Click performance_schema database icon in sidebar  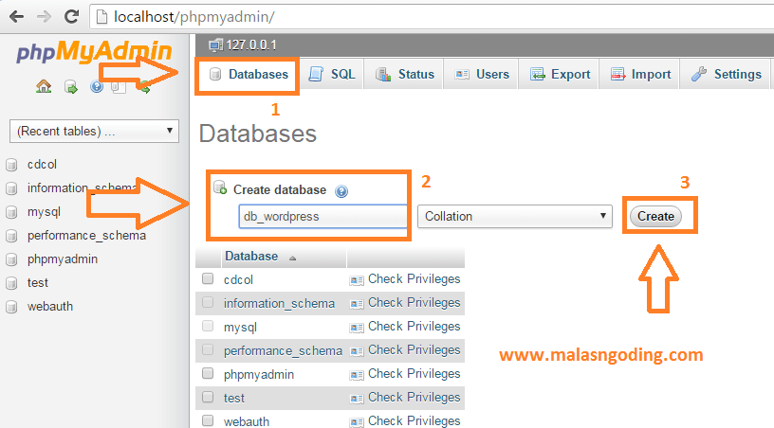pos(11,236)
